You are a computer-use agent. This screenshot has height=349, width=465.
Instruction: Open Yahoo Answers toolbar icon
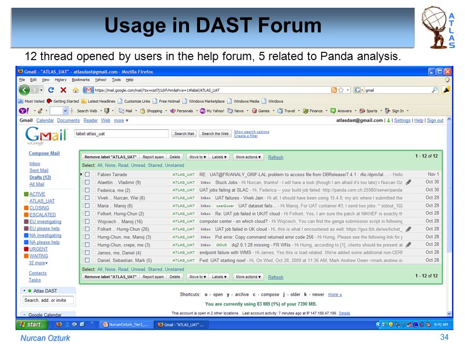[x=333, y=111]
